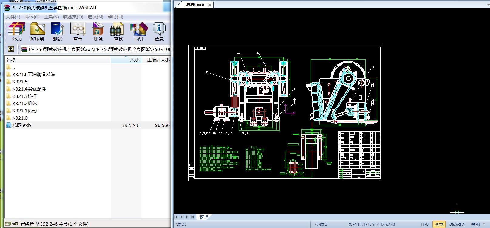This screenshot has height=228, width=490.
Task: Go to next sheet tab in CAD viewer
Action: pos(187,217)
